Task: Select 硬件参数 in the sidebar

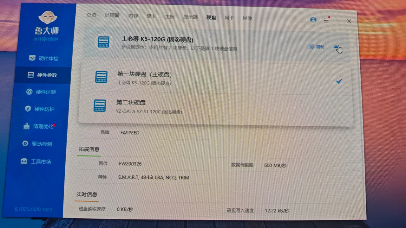Action: coord(43,75)
